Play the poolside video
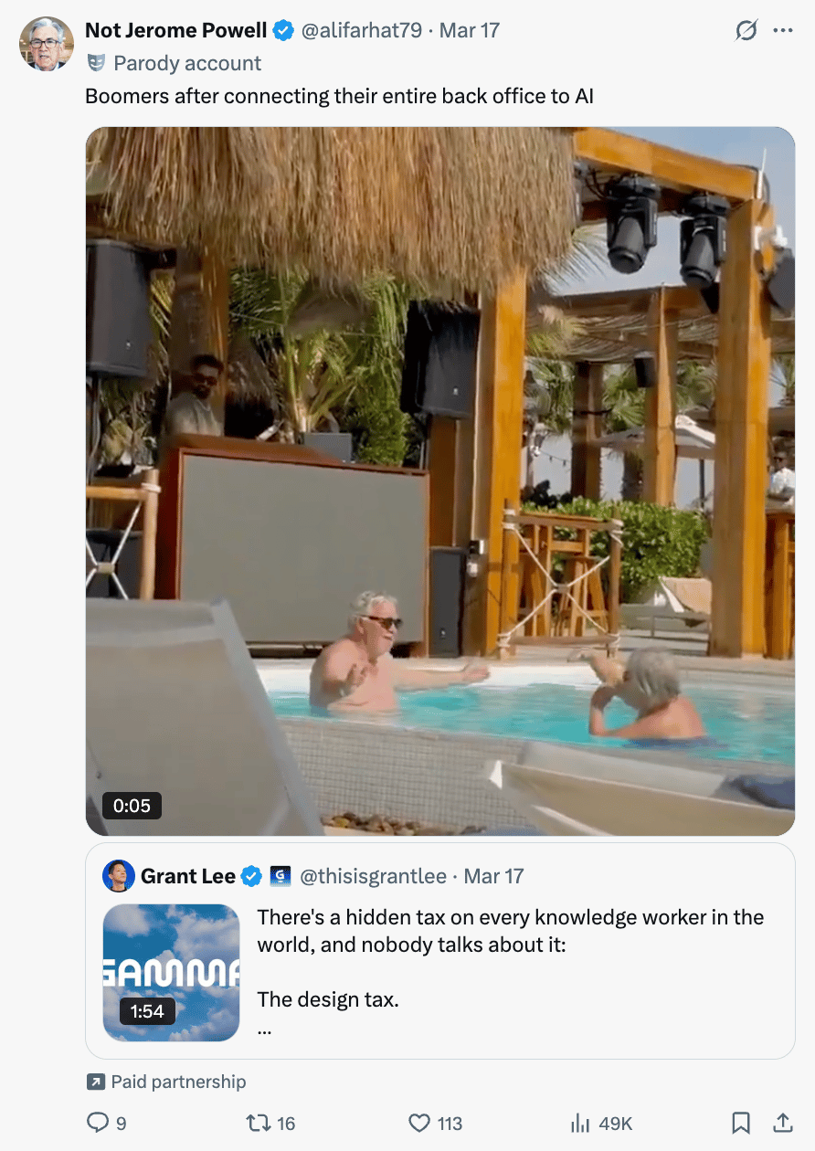815x1151 pixels. tap(440, 481)
